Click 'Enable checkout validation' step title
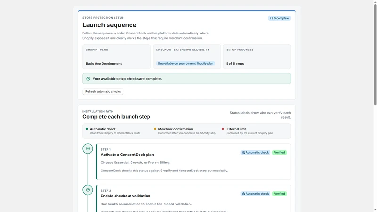The image size is (377, 212). click(x=125, y=196)
